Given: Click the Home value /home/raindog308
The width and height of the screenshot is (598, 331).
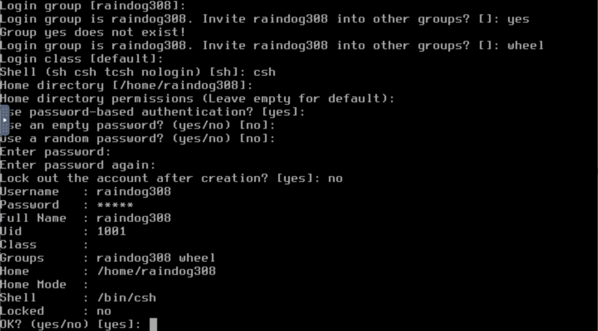Looking at the screenshot, I should [157, 271].
